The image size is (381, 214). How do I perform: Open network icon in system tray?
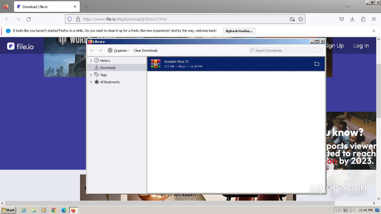(x=346, y=210)
